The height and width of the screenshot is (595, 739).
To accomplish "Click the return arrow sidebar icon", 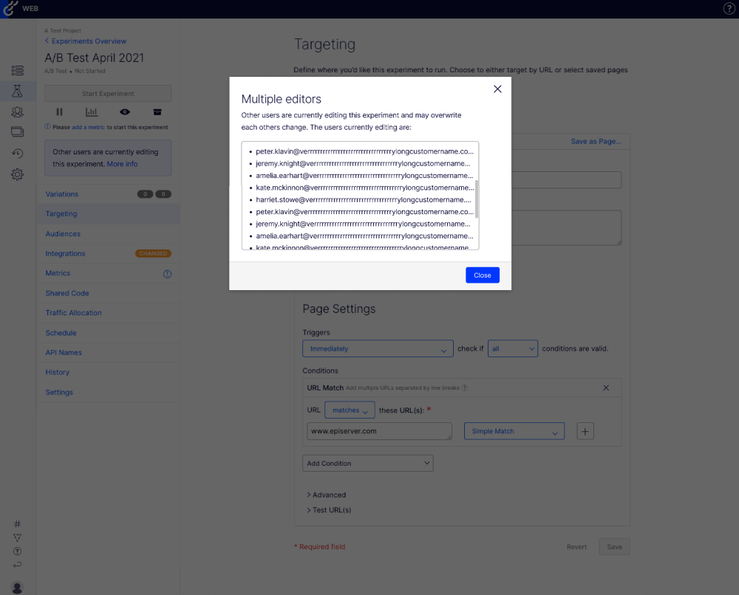I will click(18, 565).
